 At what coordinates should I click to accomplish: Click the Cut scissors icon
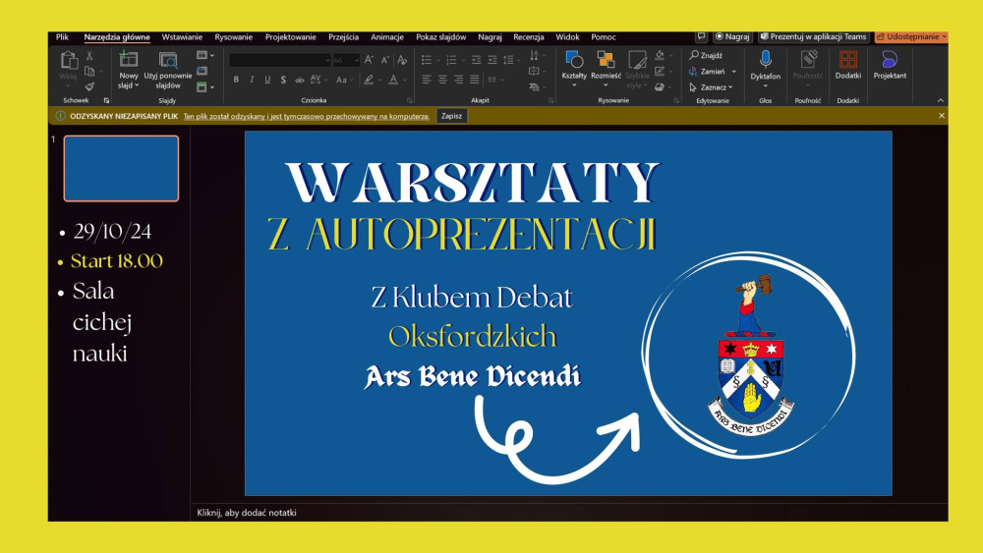coord(89,56)
